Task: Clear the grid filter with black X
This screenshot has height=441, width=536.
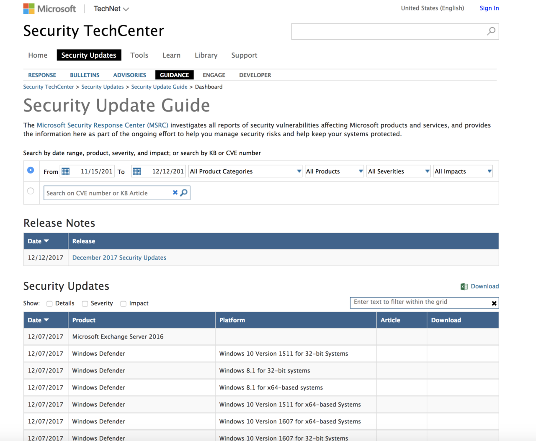Action: [494, 303]
